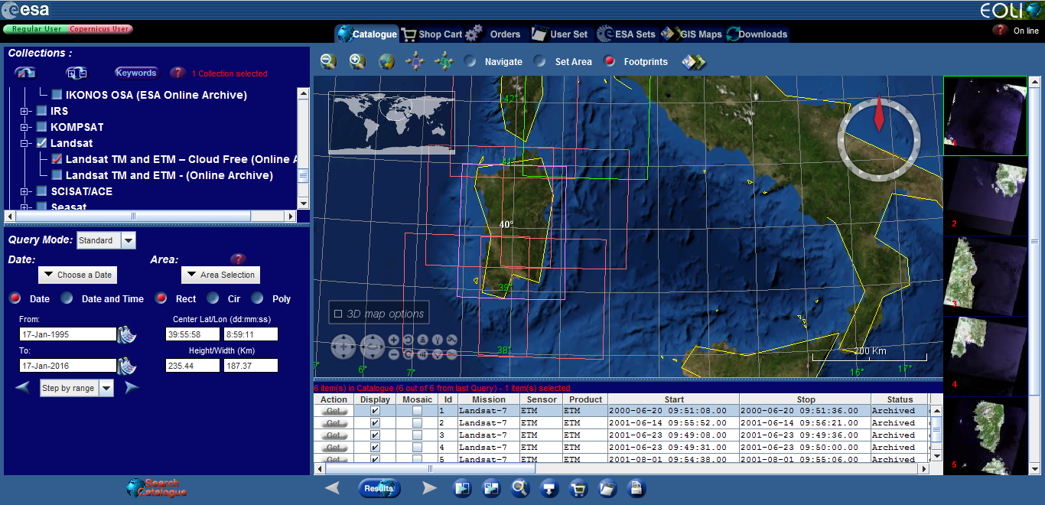Open the GIS Maps tab
This screenshot has height=505, width=1045.
pyautogui.click(x=692, y=34)
